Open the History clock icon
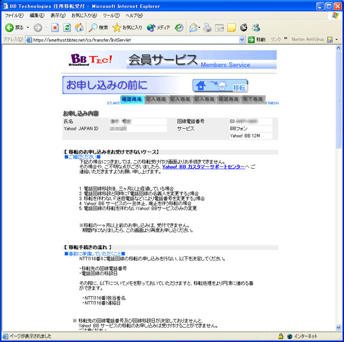The height and width of the screenshot is (342, 344). point(179,27)
